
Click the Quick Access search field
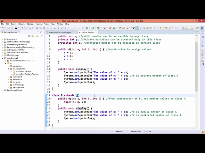point(187,28)
